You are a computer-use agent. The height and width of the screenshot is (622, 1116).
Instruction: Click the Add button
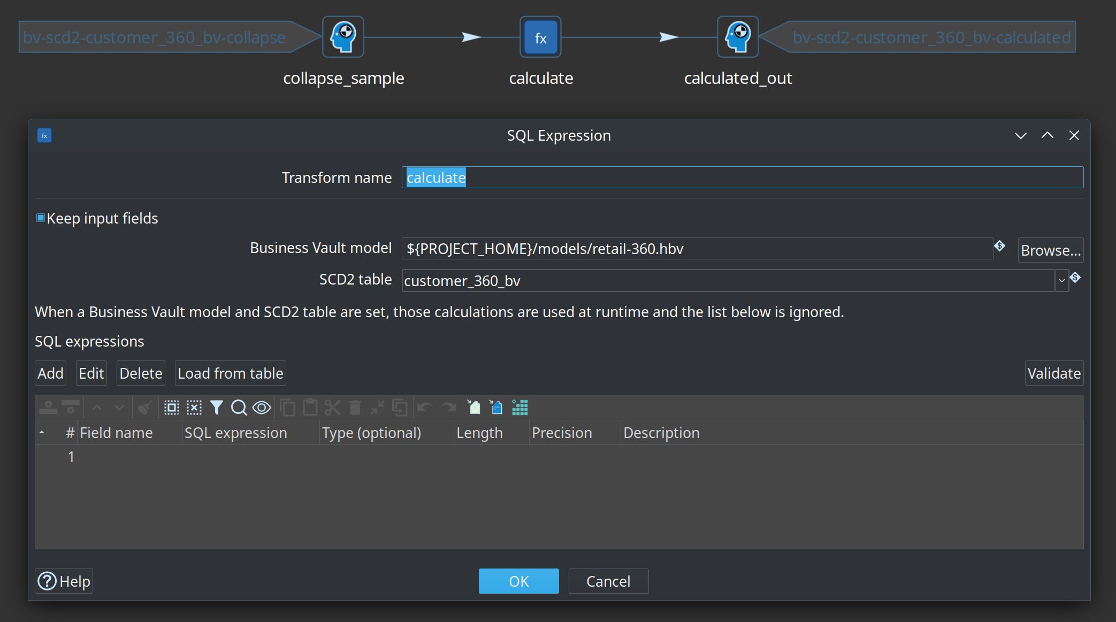tap(51, 373)
